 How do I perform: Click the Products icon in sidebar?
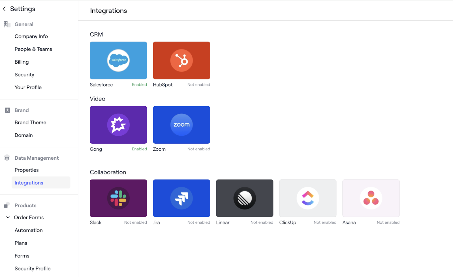7,205
